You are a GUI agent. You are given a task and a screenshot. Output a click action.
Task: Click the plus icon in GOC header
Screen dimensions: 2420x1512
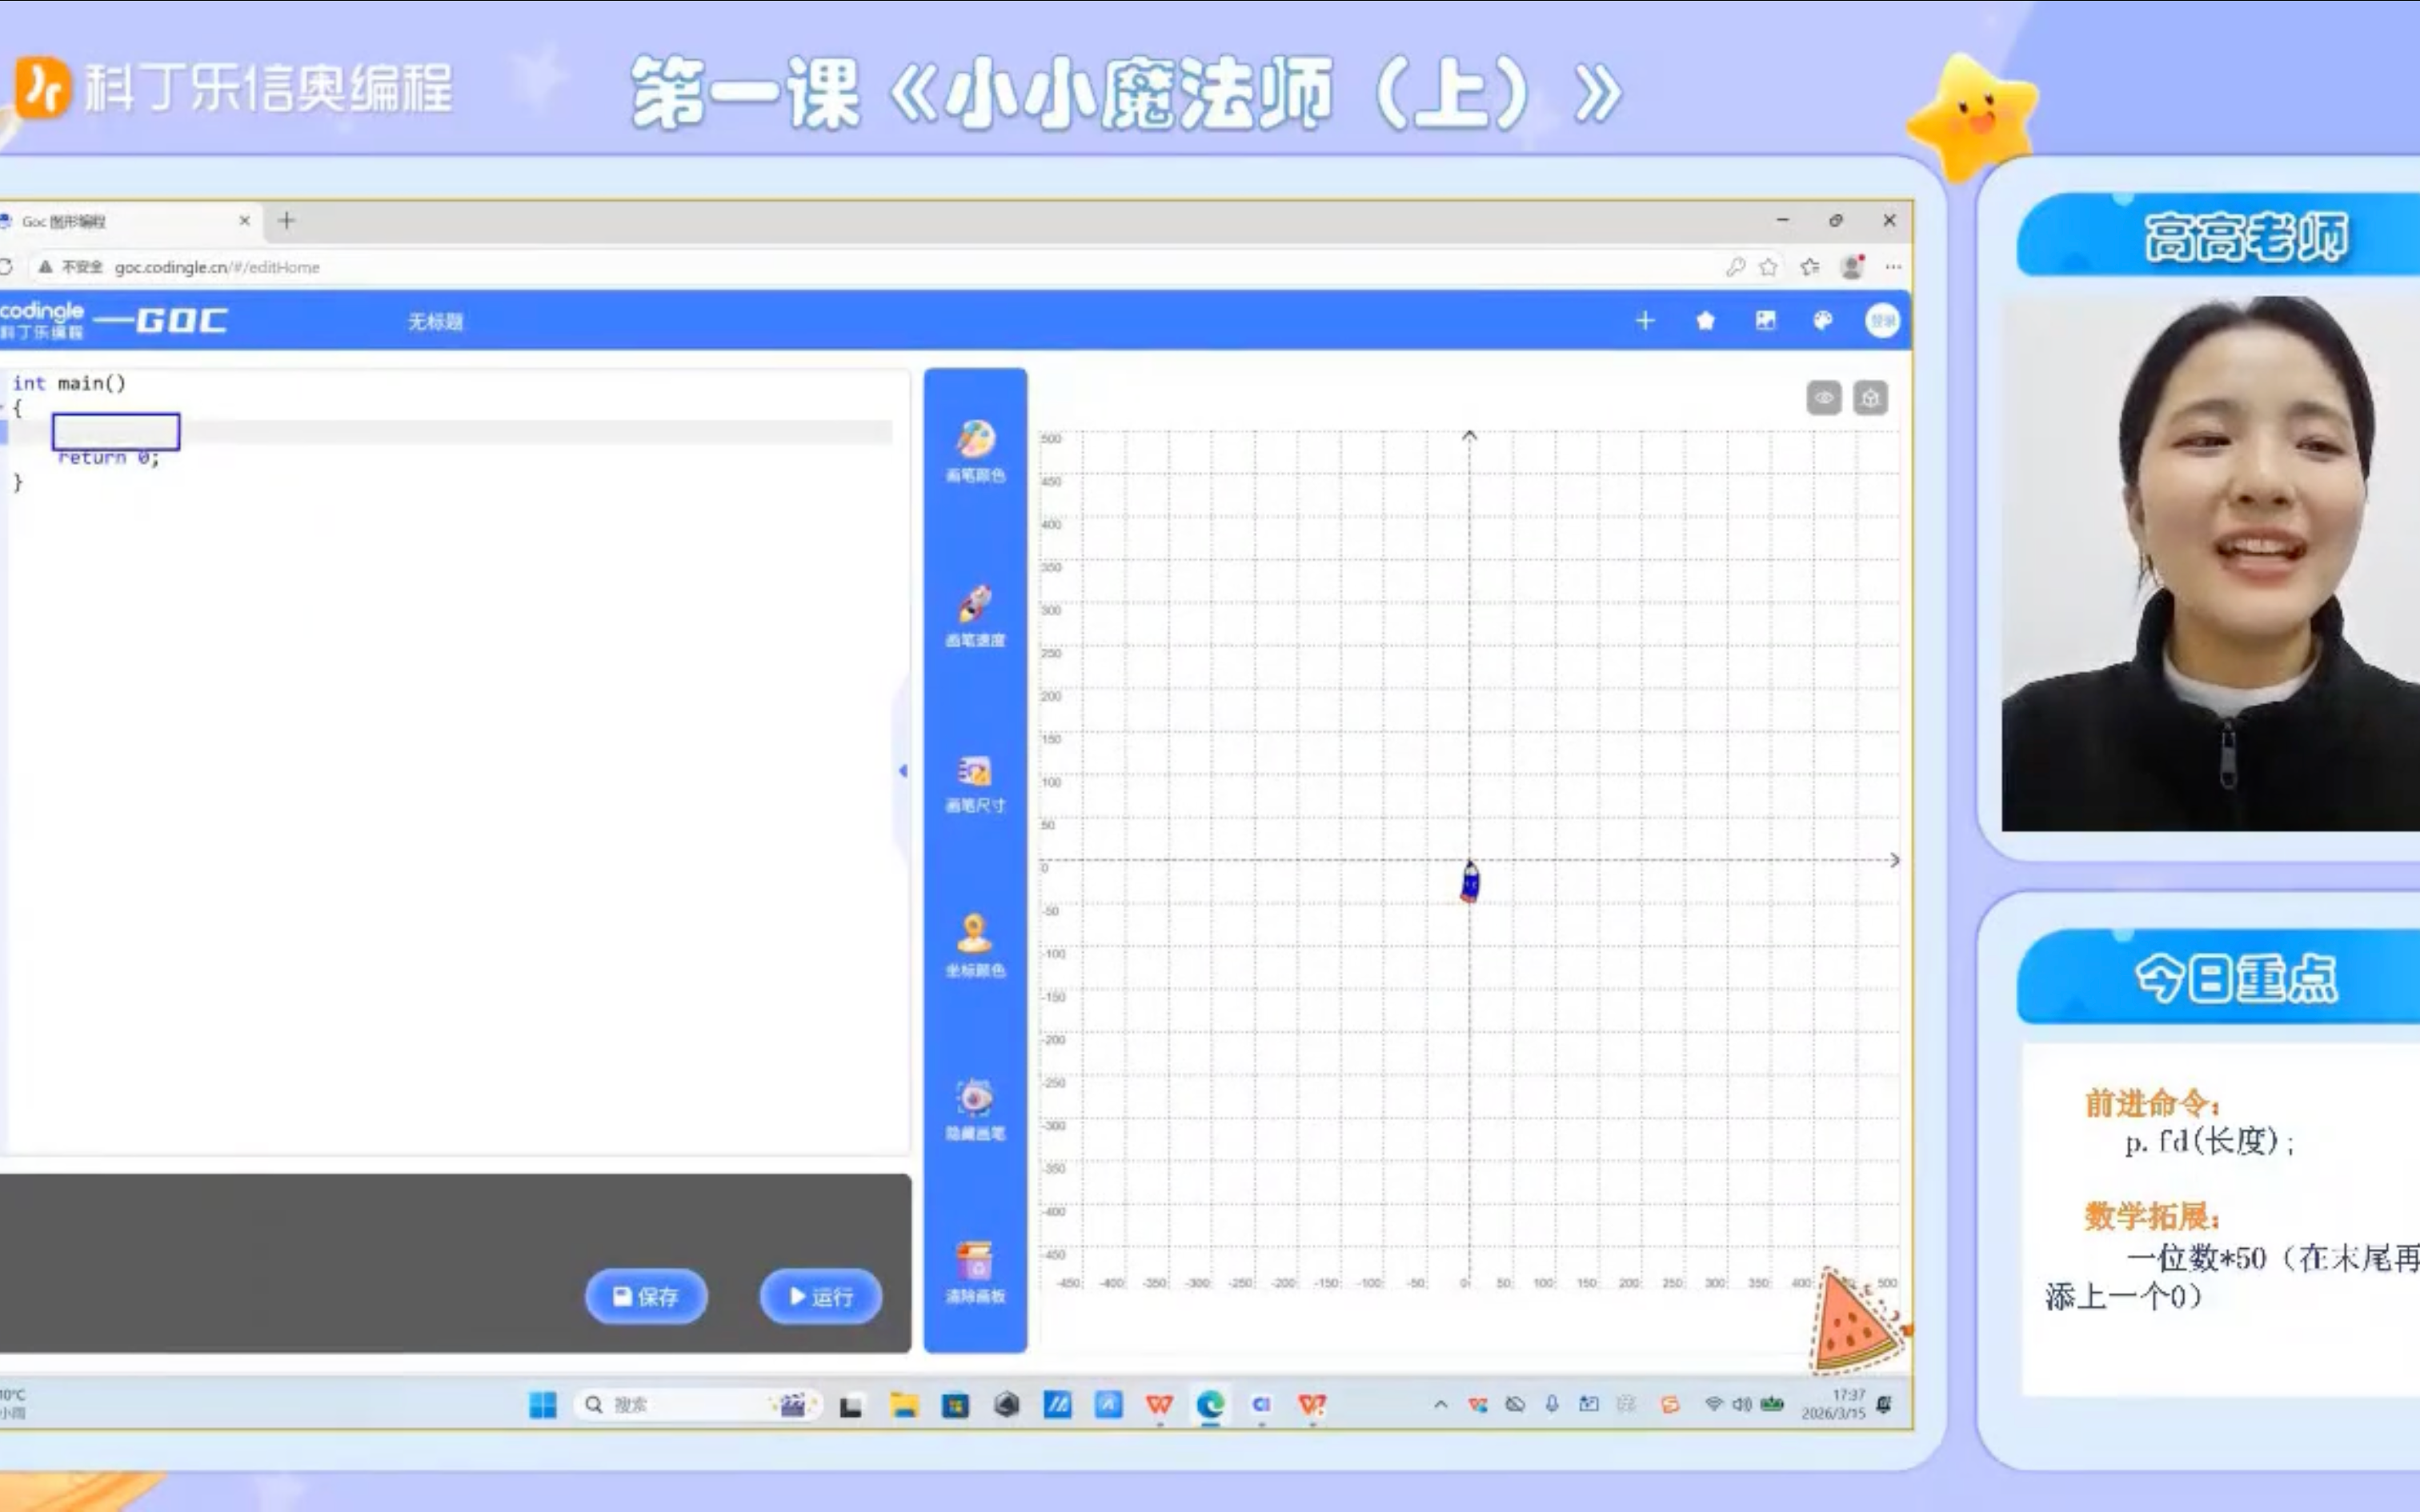[x=1645, y=321]
